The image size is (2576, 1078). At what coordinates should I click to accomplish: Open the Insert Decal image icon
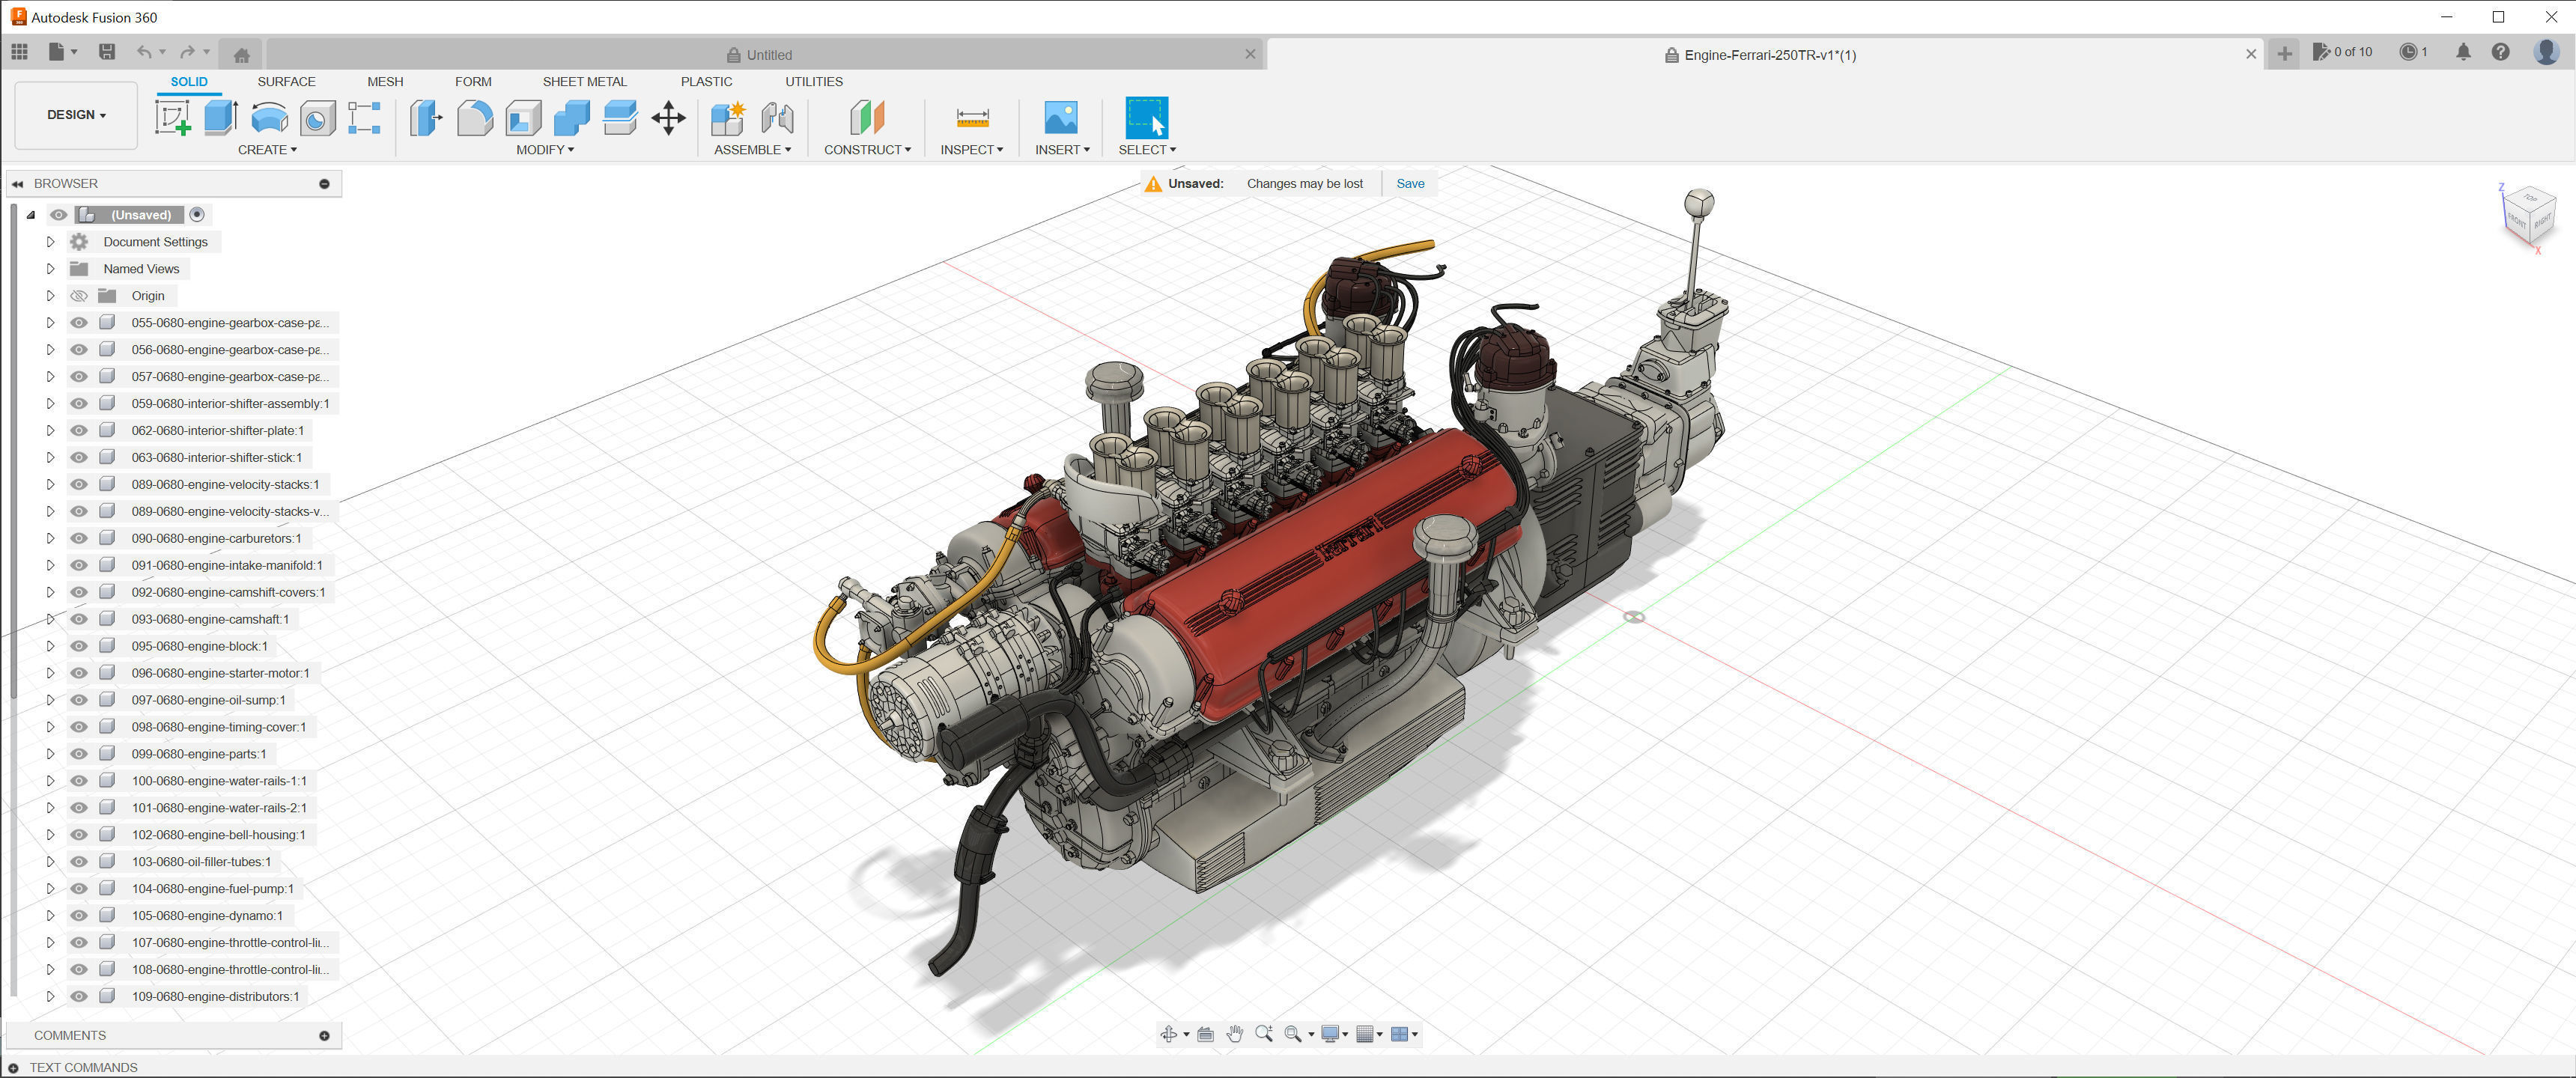[1060, 118]
